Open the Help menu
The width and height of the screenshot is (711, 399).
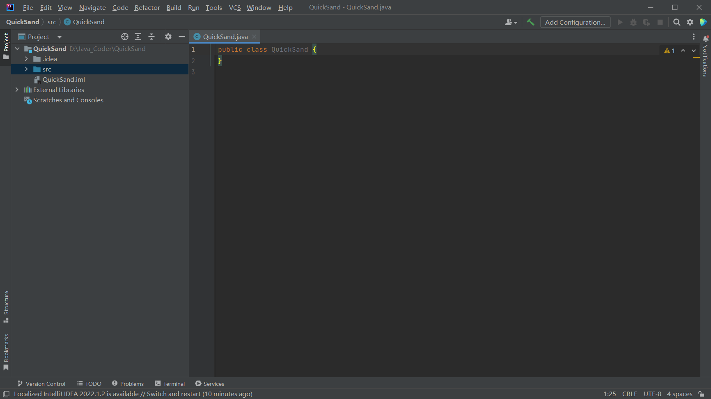(x=285, y=7)
